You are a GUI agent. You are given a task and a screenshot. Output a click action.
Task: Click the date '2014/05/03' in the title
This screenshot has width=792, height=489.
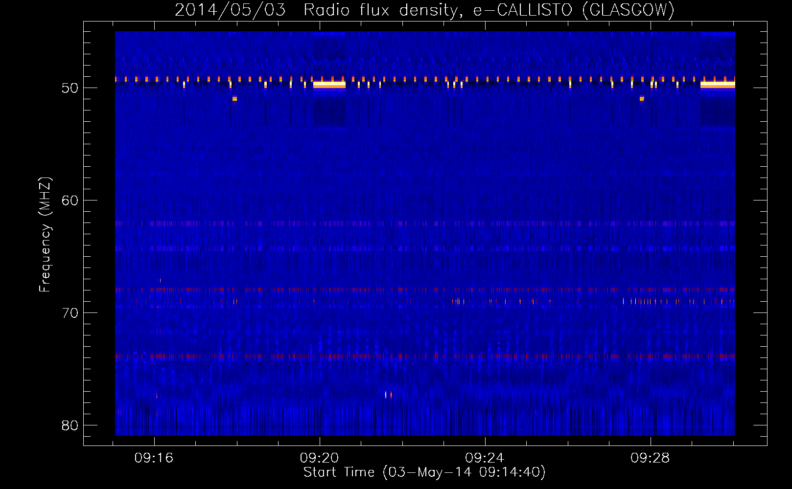230,10
